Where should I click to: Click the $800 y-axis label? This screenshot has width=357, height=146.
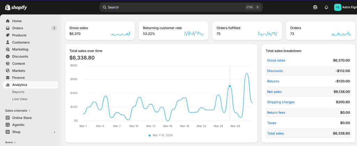(x=74, y=66)
